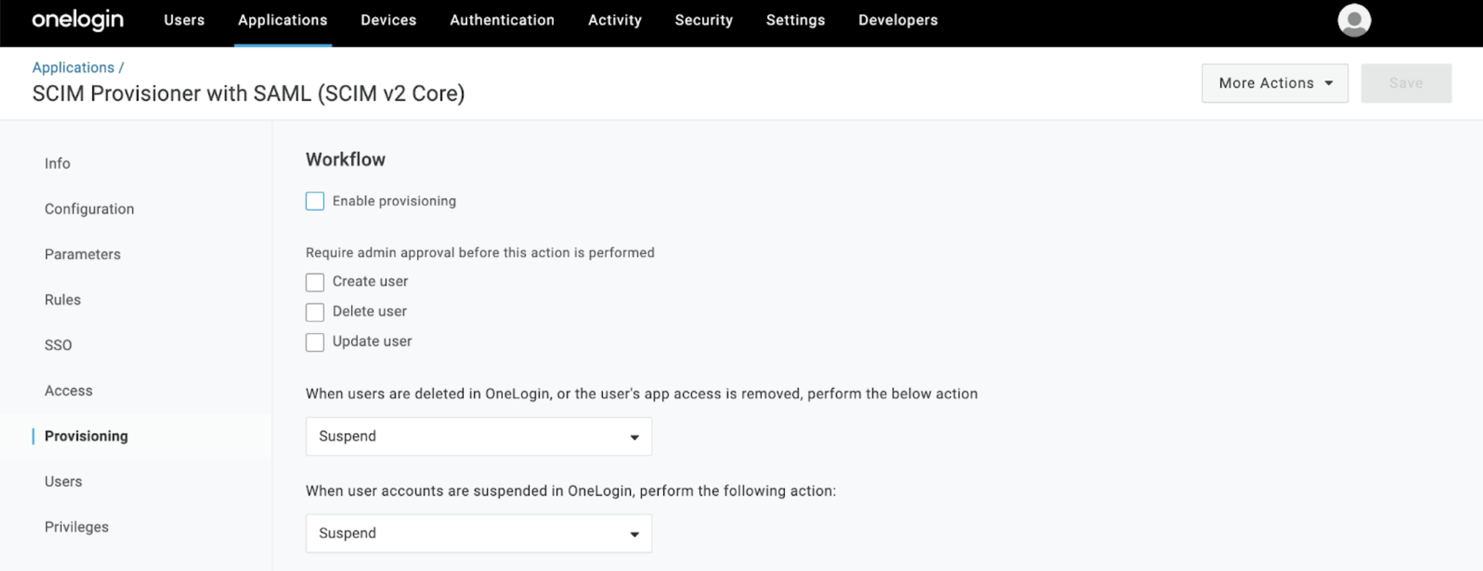Open the Security menu
This screenshot has width=1483, height=571.
tap(703, 20)
